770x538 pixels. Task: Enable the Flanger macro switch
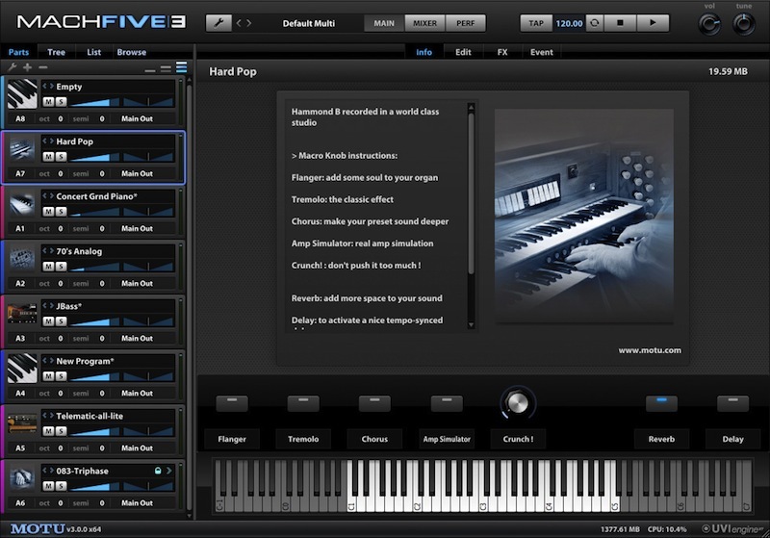[x=232, y=403]
